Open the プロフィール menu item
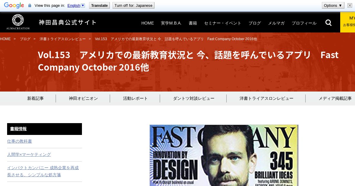This screenshot has width=355, height=186. tap(304, 23)
